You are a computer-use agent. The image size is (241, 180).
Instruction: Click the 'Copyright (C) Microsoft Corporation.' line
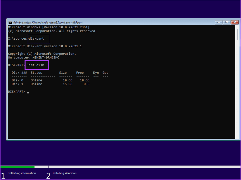[x=42, y=54]
